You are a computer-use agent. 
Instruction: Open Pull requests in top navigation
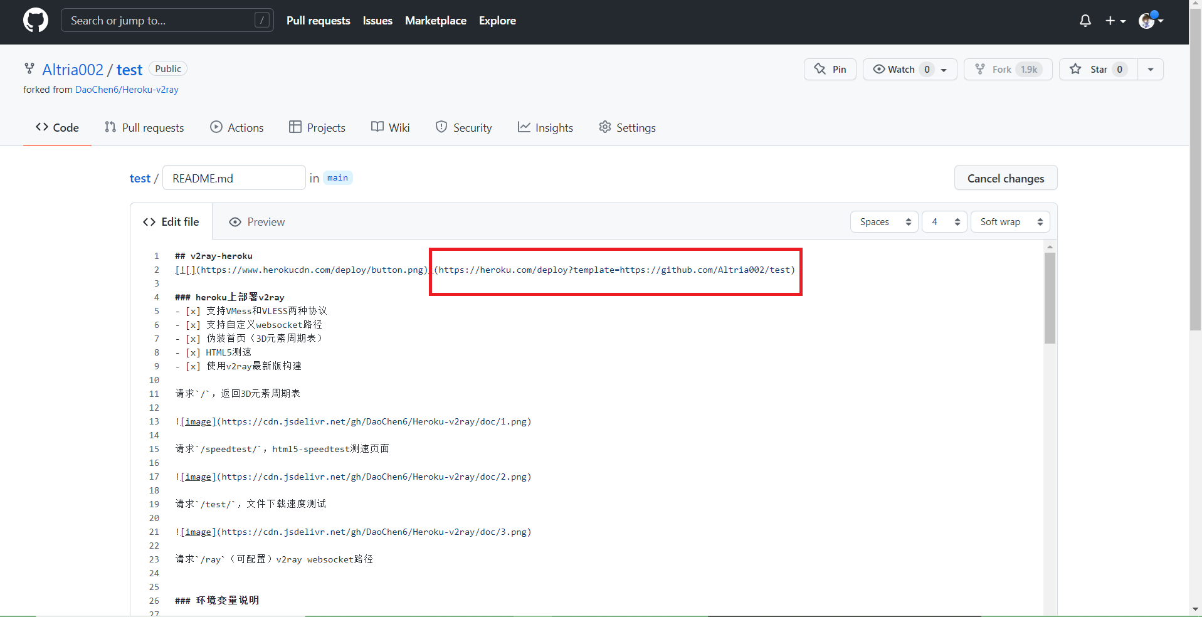(x=319, y=21)
